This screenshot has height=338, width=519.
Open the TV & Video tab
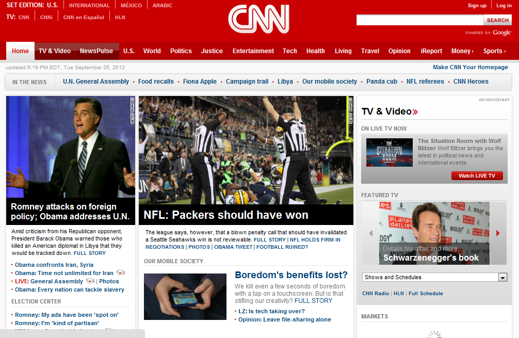(x=55, y=51)
